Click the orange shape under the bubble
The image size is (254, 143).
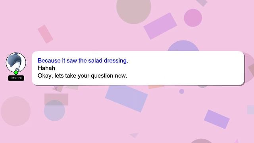pos(156,87)
